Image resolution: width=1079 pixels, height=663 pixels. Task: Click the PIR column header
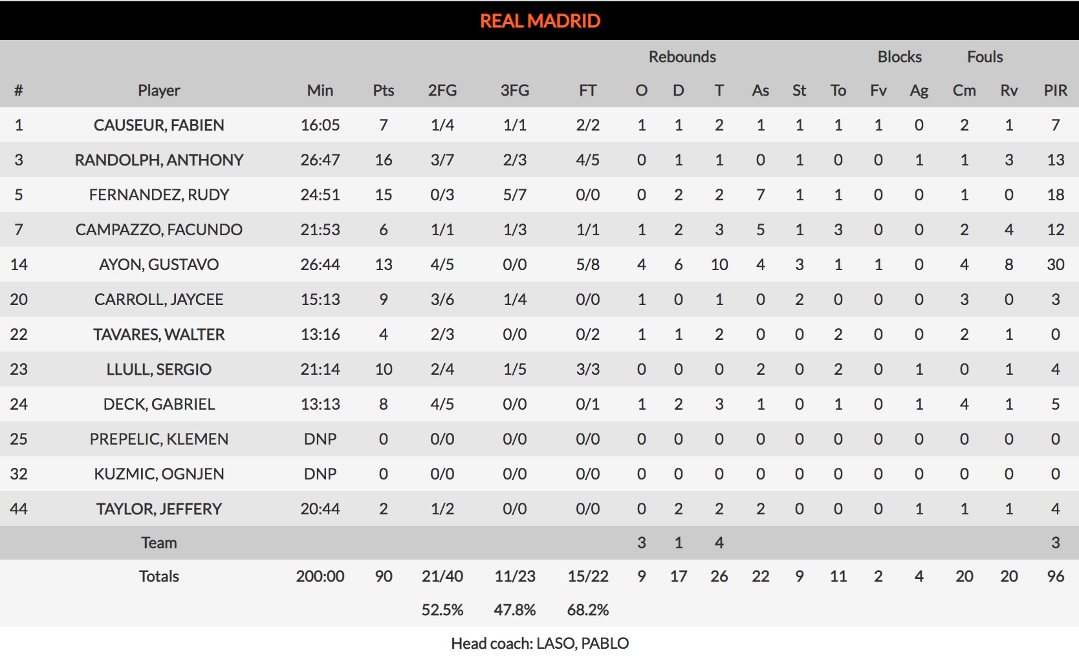click(x=1055, y=90)
